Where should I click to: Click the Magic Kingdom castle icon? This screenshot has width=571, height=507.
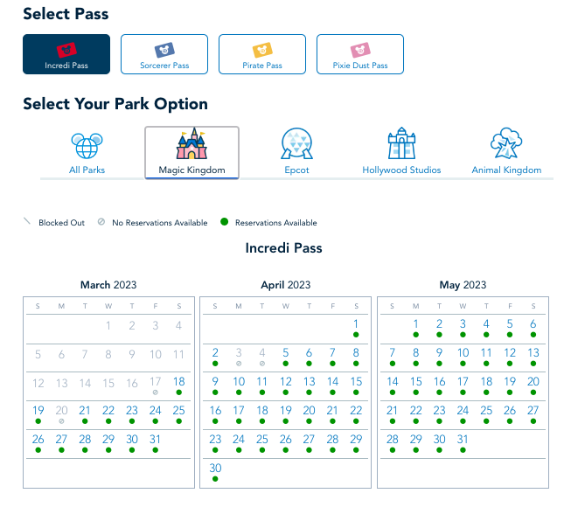(x=191, y=144)
